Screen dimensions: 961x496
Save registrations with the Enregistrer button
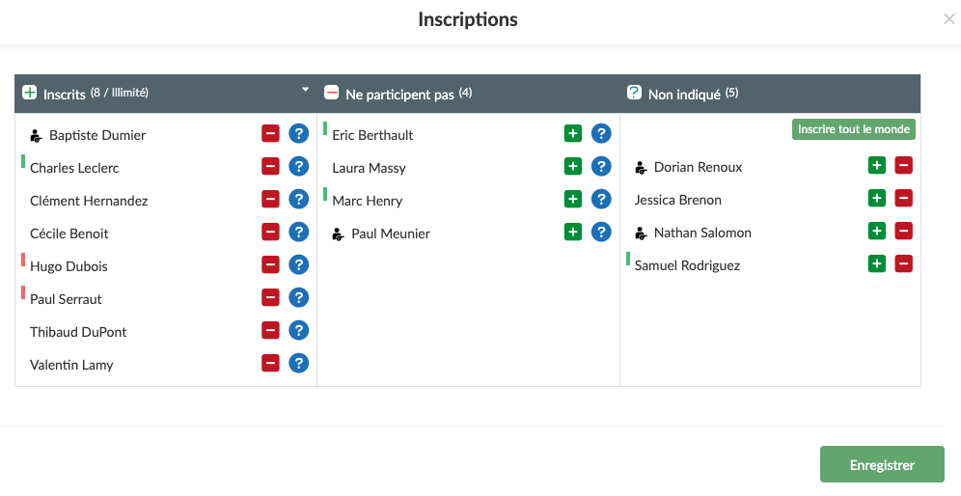881,464
